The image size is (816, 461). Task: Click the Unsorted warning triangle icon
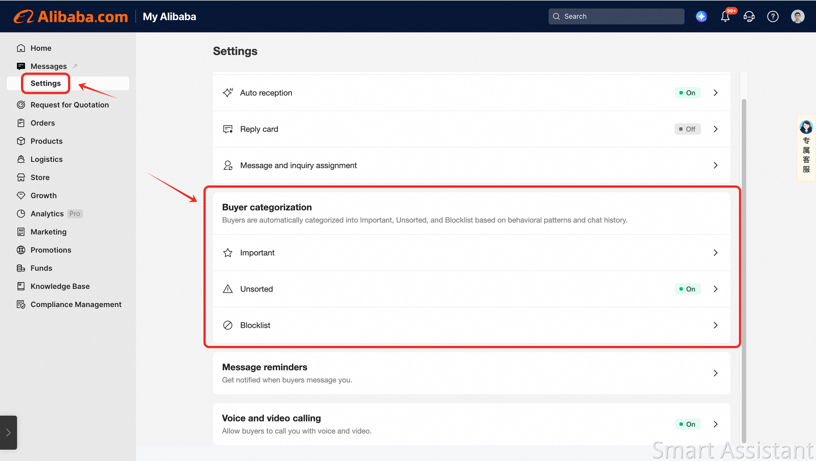[228, 289]
